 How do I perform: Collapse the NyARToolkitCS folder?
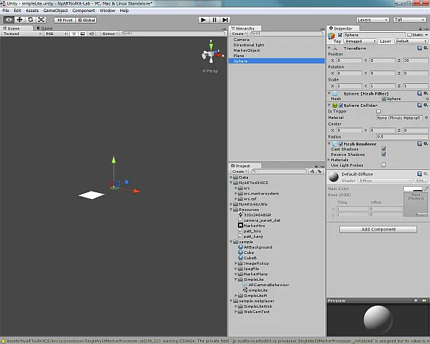[231, 183]
